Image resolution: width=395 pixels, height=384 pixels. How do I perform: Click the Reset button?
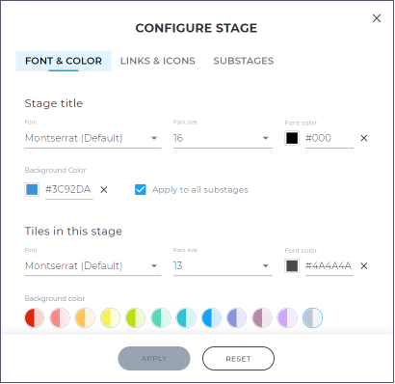coord(238,358)
